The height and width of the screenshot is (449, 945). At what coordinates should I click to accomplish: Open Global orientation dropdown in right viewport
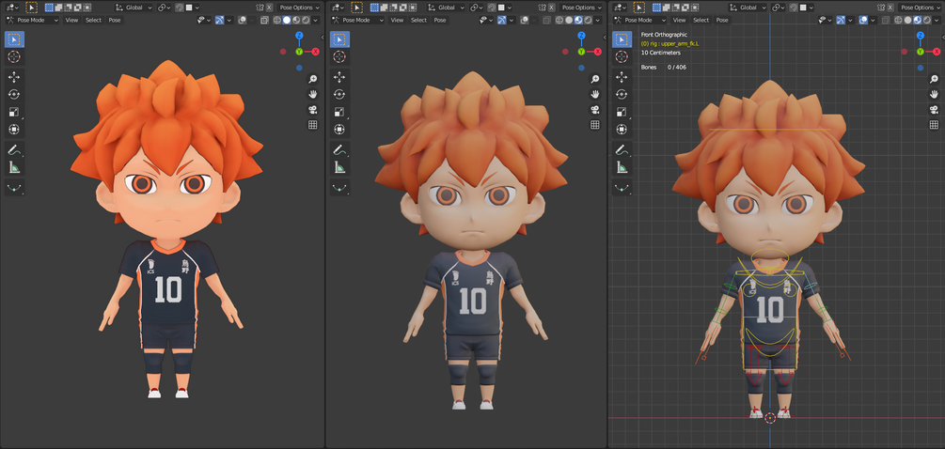[748, 8]
